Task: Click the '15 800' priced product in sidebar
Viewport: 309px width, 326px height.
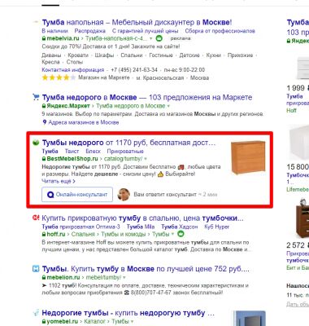Action: point(298,166)
